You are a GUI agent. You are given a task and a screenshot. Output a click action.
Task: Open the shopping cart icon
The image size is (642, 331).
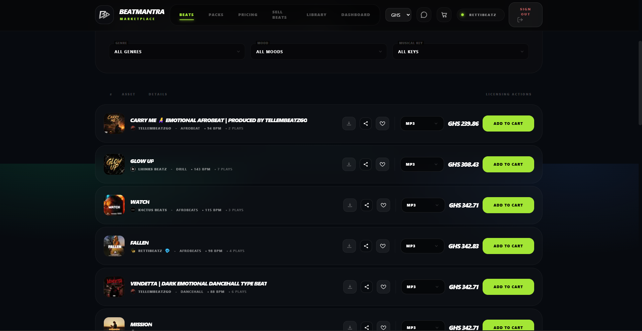pyautogui.click(x=444, y=15)
